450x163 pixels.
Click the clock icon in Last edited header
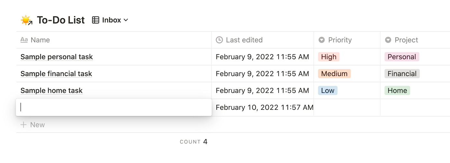coord(219,40)
